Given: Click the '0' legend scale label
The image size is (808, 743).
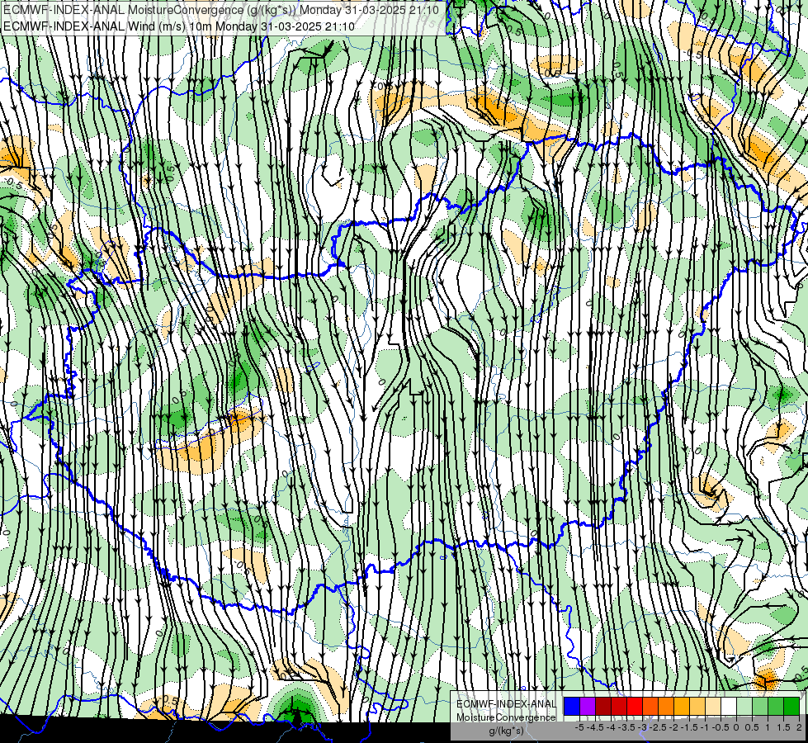Looking at the screenshot, I should click(736, 727).
